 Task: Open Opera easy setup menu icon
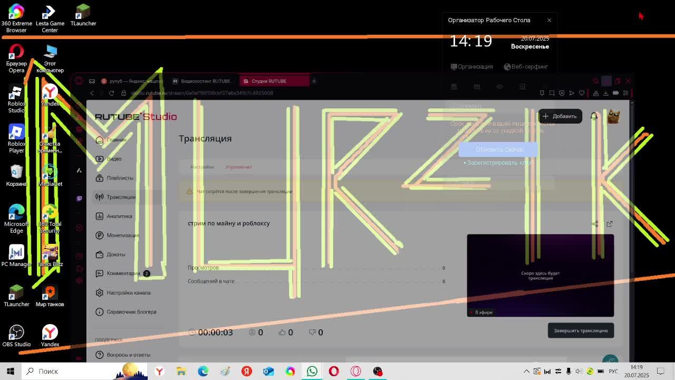tap(625, 93)
